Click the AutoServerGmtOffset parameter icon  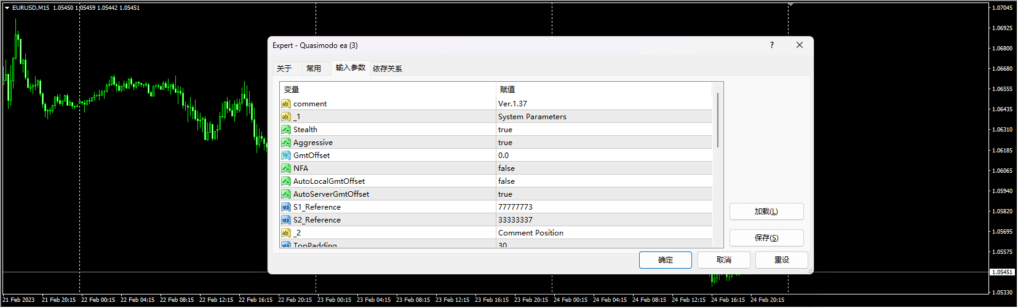click(286, 194)
